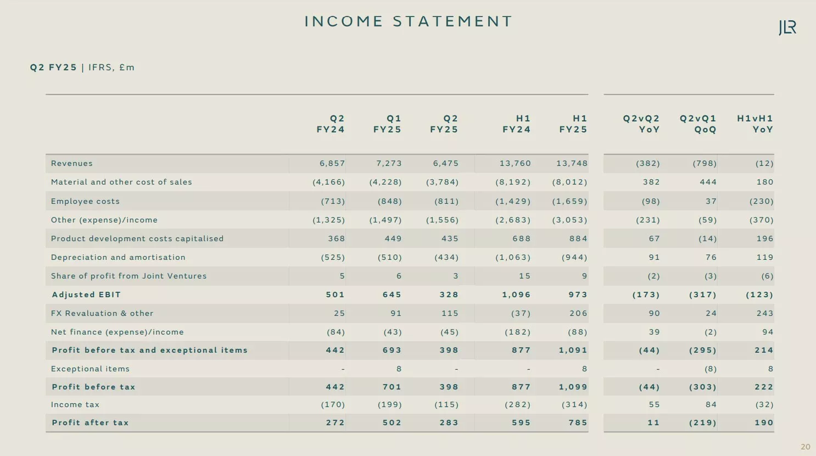Select the Employee costs row label
This screenshot has width=816, height=456.
click(x=85, y=201)
